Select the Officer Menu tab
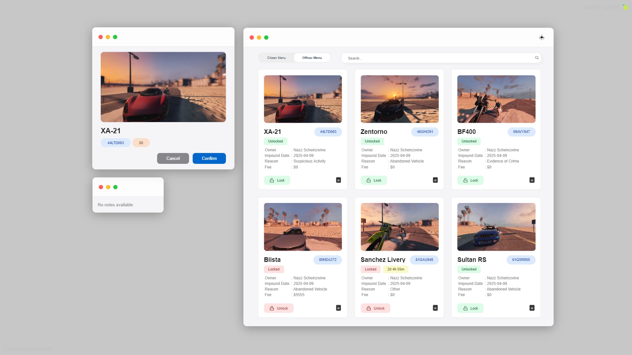 pyautogui.click(x=312, y=58)
